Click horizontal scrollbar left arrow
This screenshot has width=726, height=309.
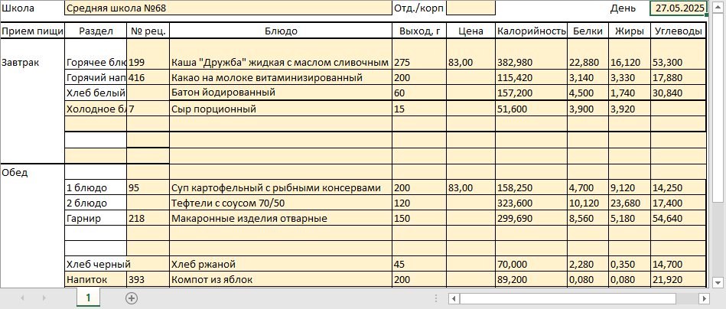point(454,298)
